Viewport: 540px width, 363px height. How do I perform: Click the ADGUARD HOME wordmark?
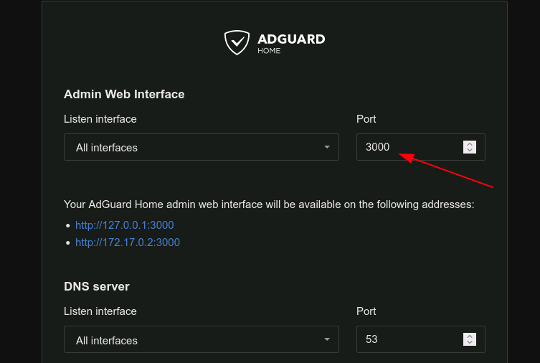(x=291, y=43)
